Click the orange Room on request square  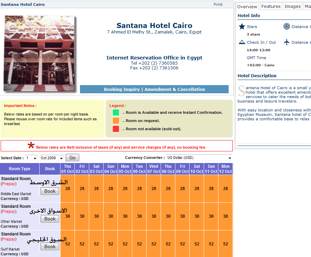pos(116,121)
